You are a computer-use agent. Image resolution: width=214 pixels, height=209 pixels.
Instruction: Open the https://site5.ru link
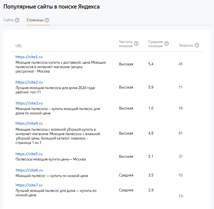pos(29,154)
